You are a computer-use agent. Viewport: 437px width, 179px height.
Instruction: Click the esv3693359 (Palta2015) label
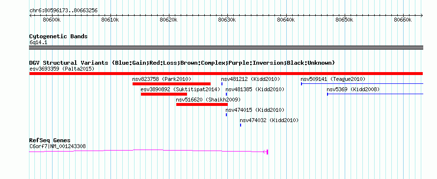tap(62, 69)
